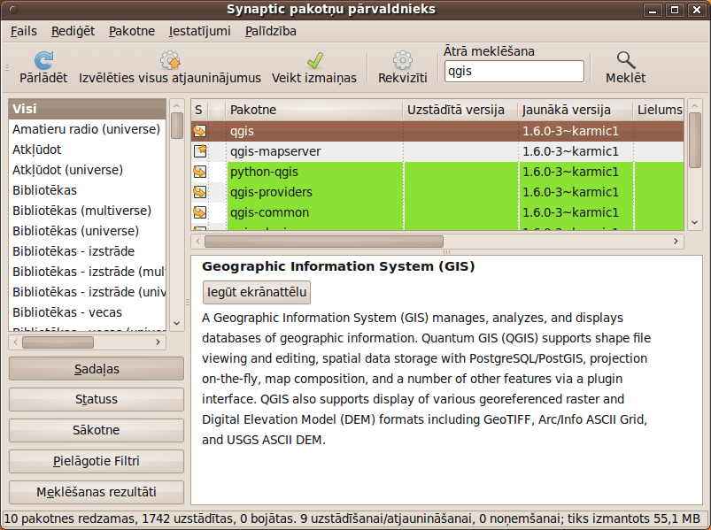Select Amatieru radio (universe) category
This screenshot has height=530, width=711.
coord(87,129)
